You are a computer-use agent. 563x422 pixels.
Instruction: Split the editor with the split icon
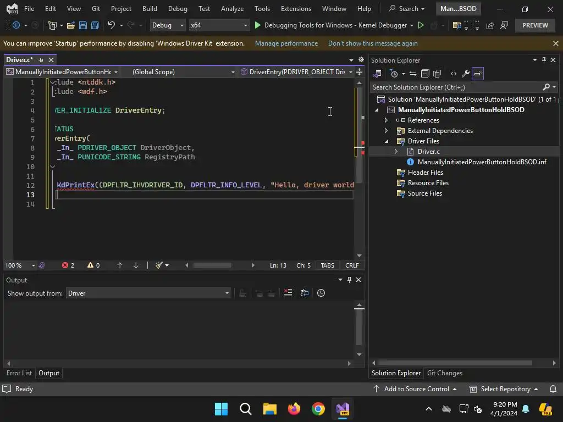coord(359,72)
